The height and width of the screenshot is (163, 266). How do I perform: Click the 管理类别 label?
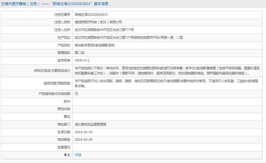coord(64,53)
